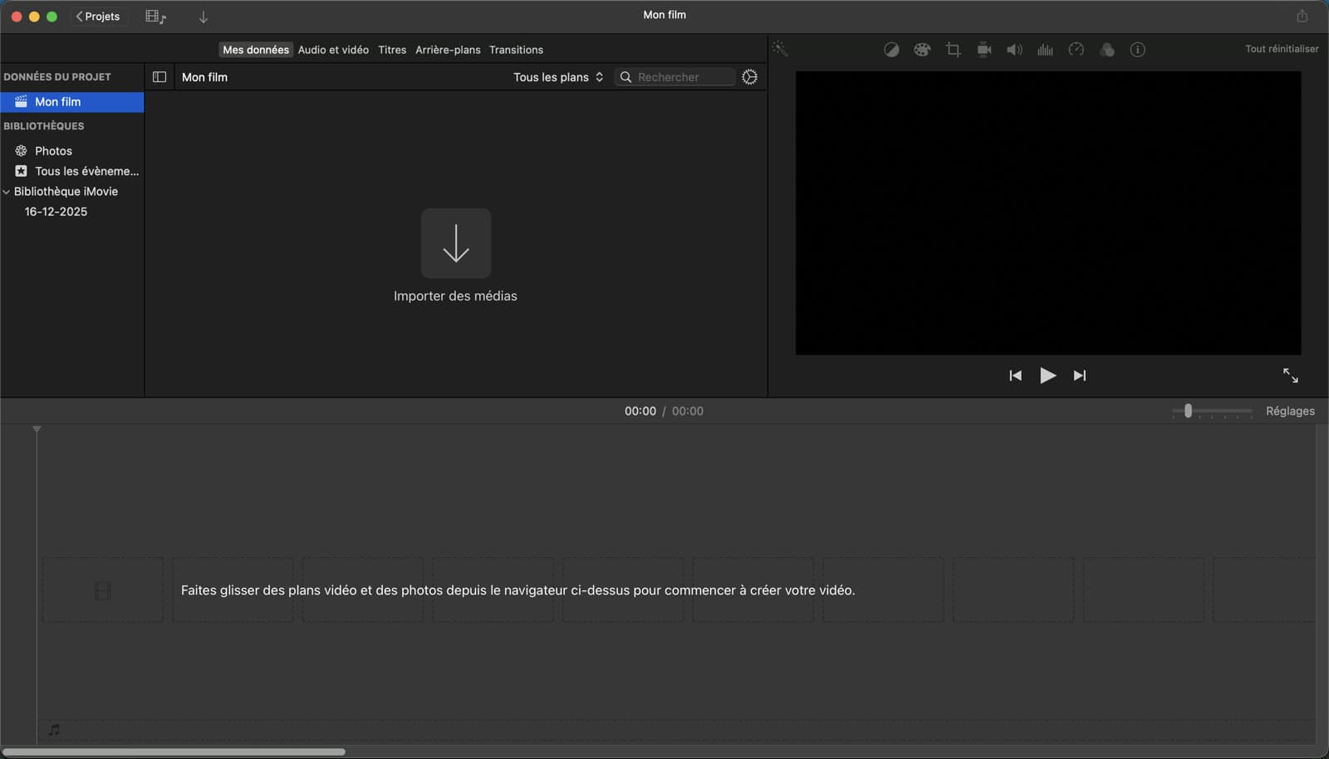1329x759 pixels.
Task: Open browser settings gear
Action: (x=749, y=77)
